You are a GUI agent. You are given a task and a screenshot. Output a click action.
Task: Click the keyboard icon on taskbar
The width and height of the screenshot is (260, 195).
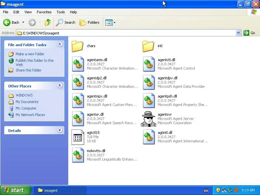pos(206,190)
